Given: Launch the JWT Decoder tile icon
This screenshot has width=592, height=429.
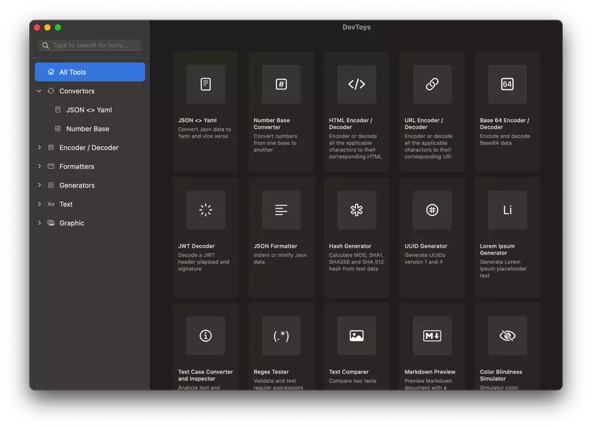Looking at the screenshot, I should (205, 210).
